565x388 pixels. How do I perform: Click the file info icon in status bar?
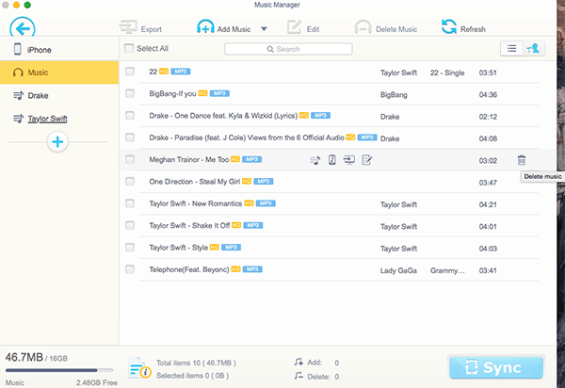tap(139, 368)
